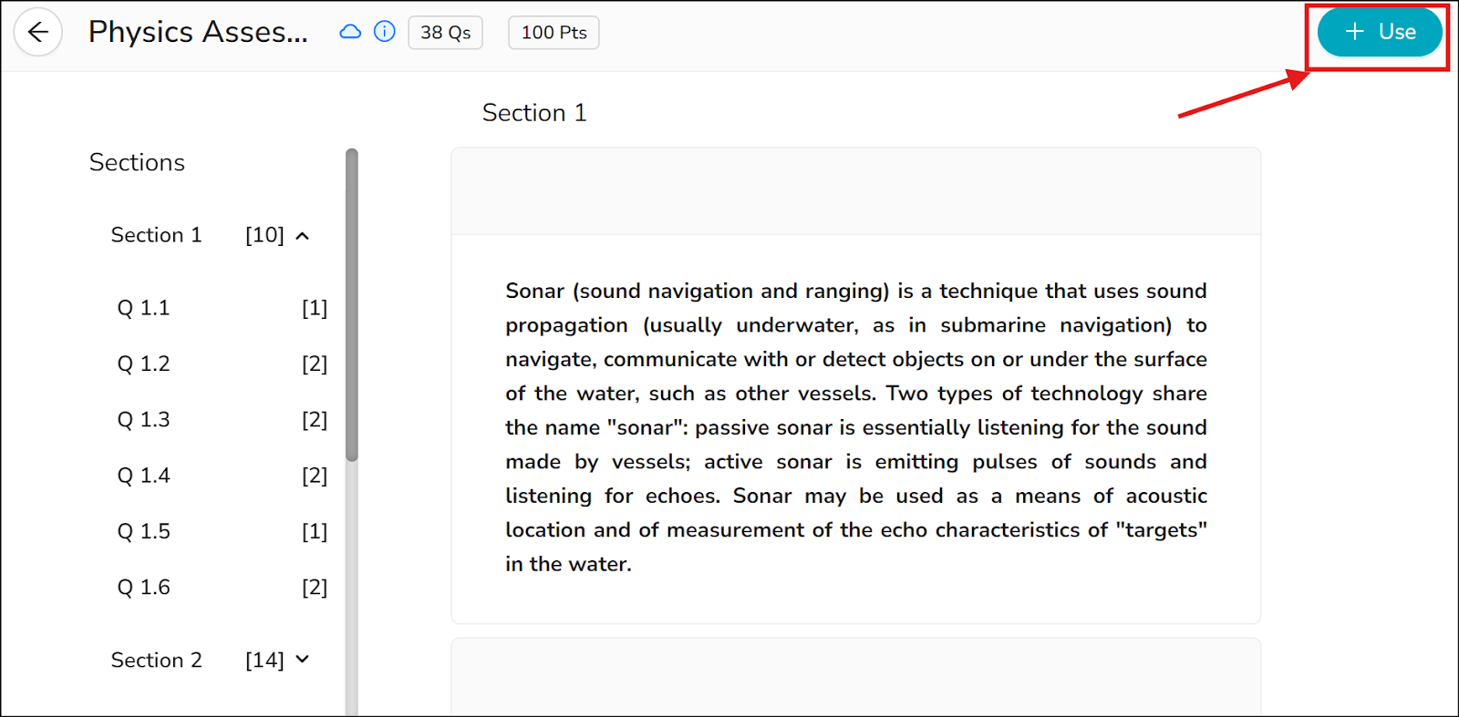
Task: Select Section 2 in sections list
Action: 156,660
